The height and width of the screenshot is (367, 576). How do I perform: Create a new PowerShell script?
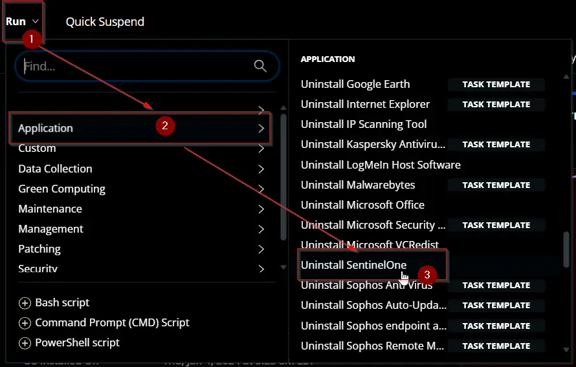tap(77, 342)
